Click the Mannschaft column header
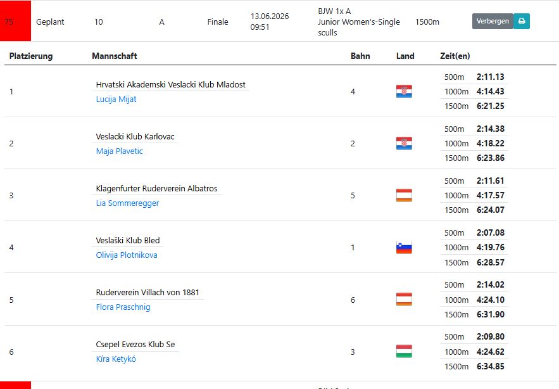559x389 pixels. pyautogui.click(x=115, y=56)
